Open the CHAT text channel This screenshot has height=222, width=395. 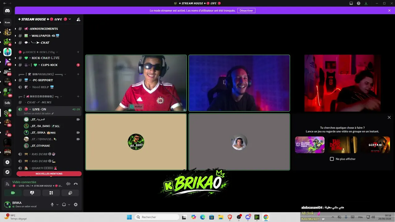(x=49, y=43)
